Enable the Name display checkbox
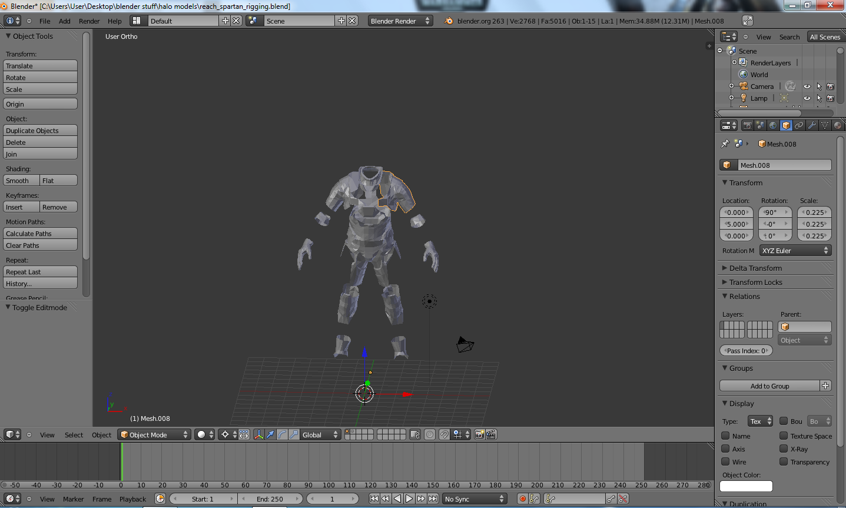Image resolution: width=846 pixels, height=508 pixels. 725,436
